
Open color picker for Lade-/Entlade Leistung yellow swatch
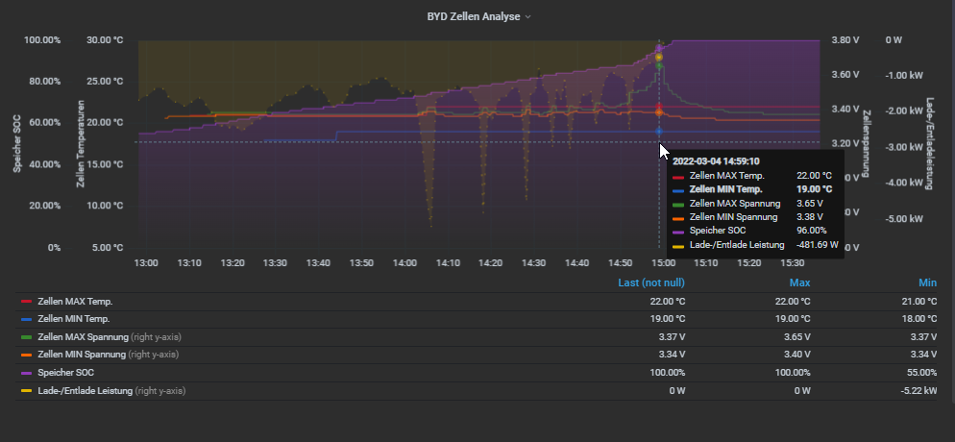coord(26,391)
